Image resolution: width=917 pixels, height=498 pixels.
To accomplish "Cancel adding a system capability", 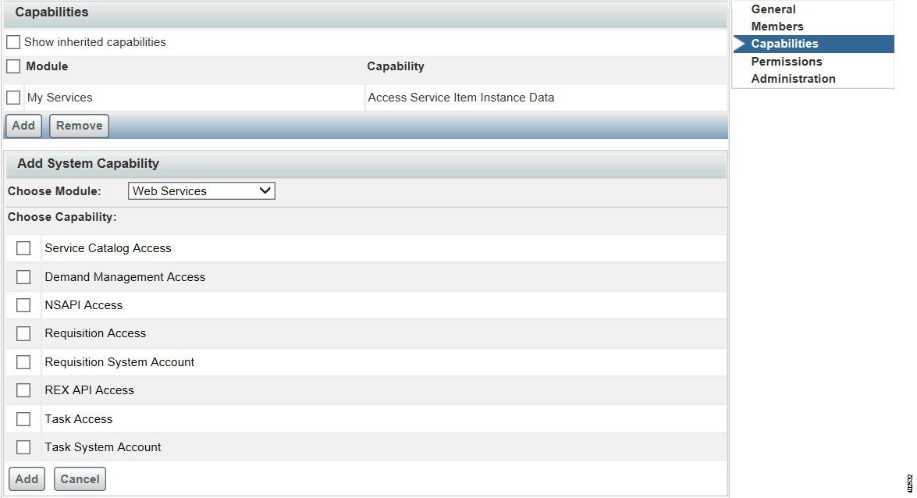I will point(80,478).
